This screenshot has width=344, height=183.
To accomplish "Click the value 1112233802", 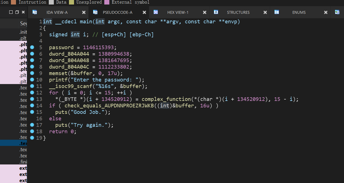I will 114,67.
